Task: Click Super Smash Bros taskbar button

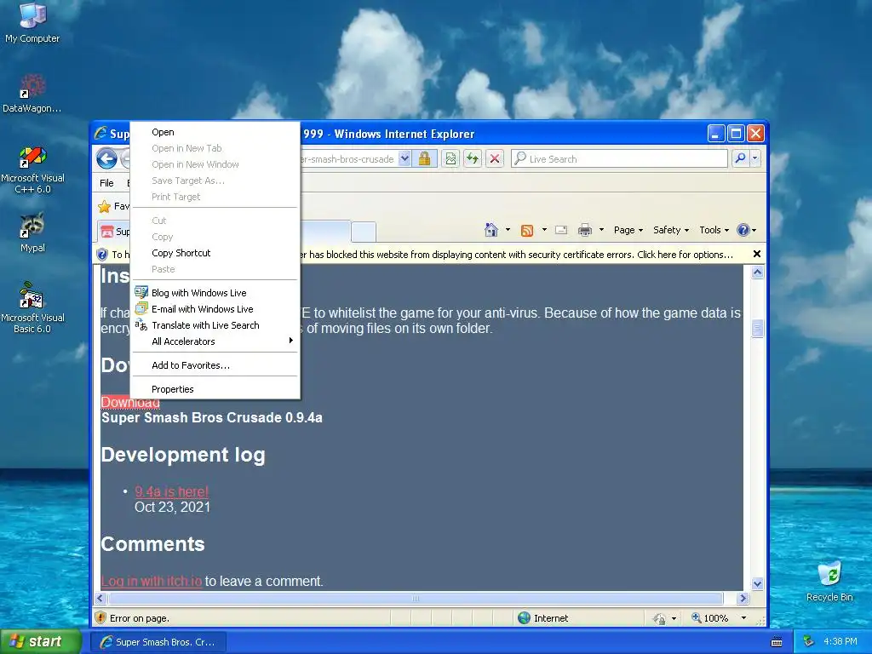Action: coord(158,642)
